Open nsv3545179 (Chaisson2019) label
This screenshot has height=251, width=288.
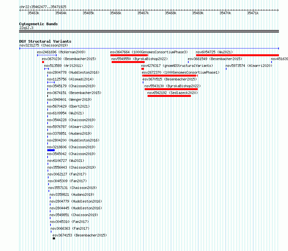coord(71,86)
